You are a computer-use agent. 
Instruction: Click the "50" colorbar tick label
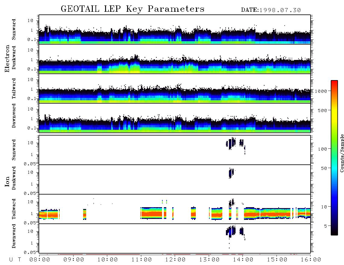click(x=324, y=168)
